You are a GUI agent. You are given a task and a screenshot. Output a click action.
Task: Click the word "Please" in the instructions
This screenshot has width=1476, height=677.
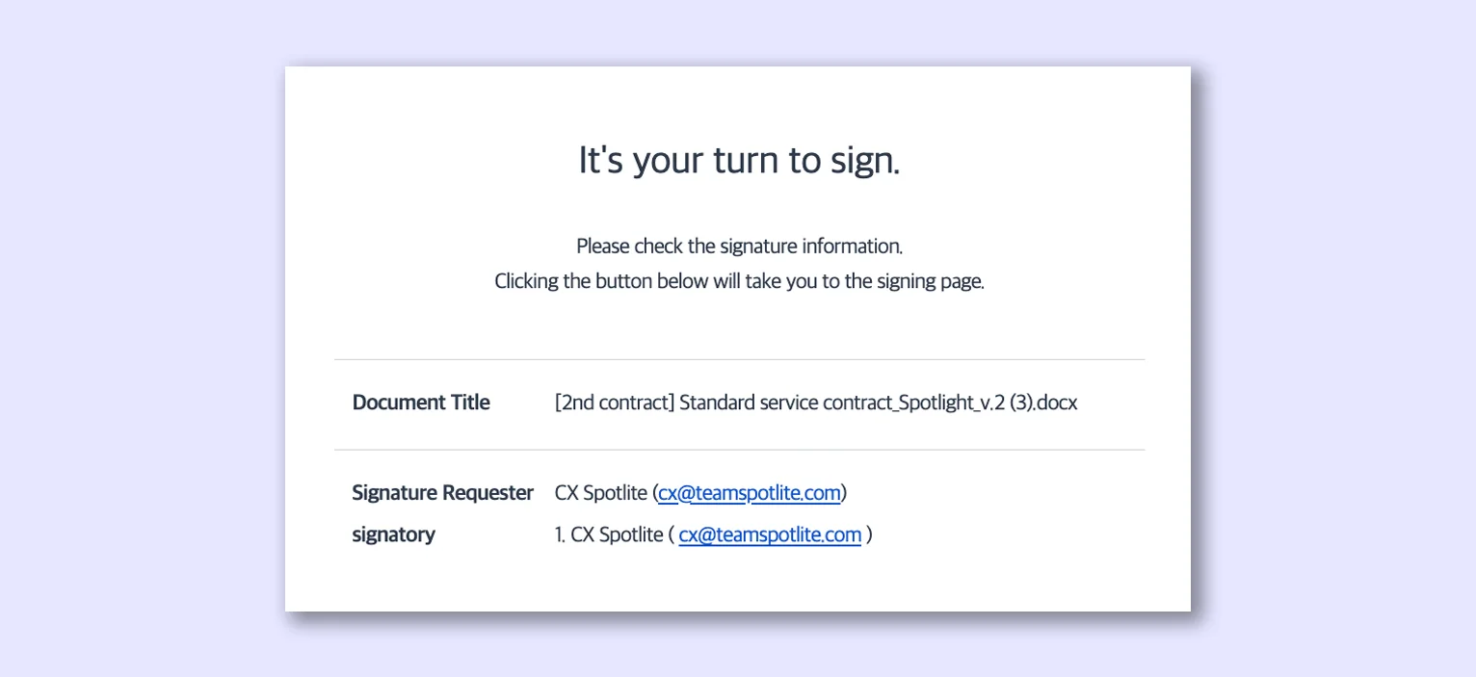[x=602, y=247]
